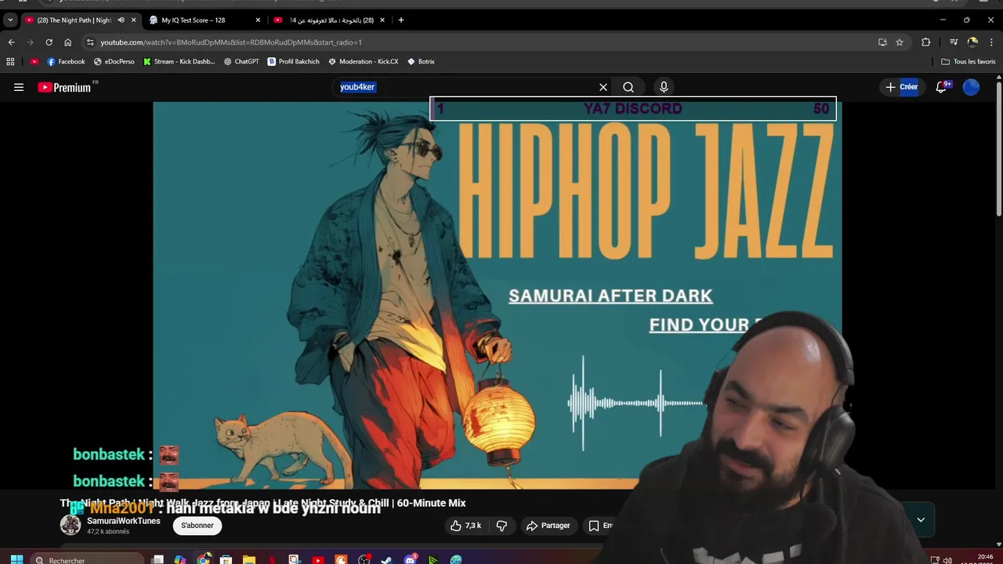
Task: Open Steam from the taskbar
Action: pyautogui.click(x=387, y=560)
